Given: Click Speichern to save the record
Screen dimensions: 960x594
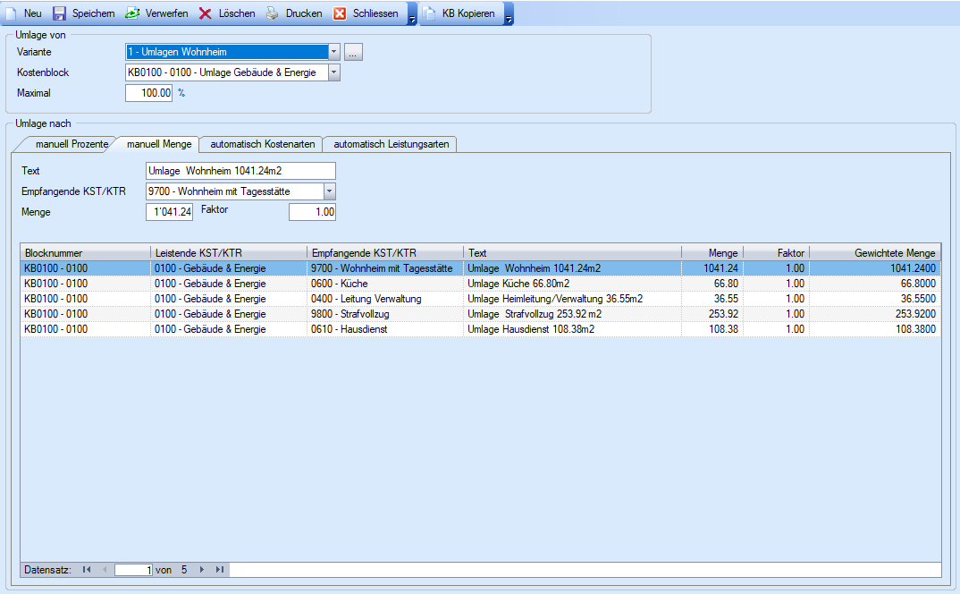Looking at the screenshot, I should click(x=93, y=13).
